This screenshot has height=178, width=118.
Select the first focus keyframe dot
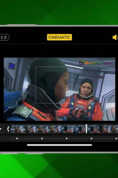(x=17, y=139)
